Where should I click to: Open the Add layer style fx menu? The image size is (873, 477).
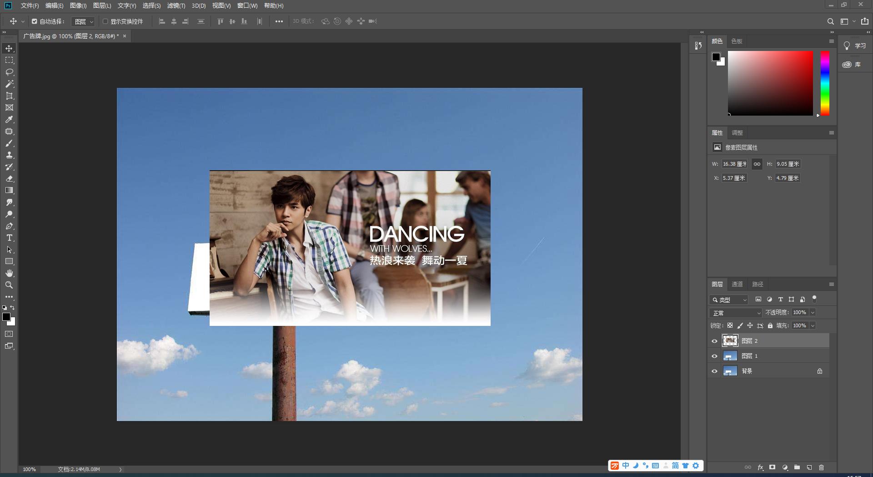point(760,467)
